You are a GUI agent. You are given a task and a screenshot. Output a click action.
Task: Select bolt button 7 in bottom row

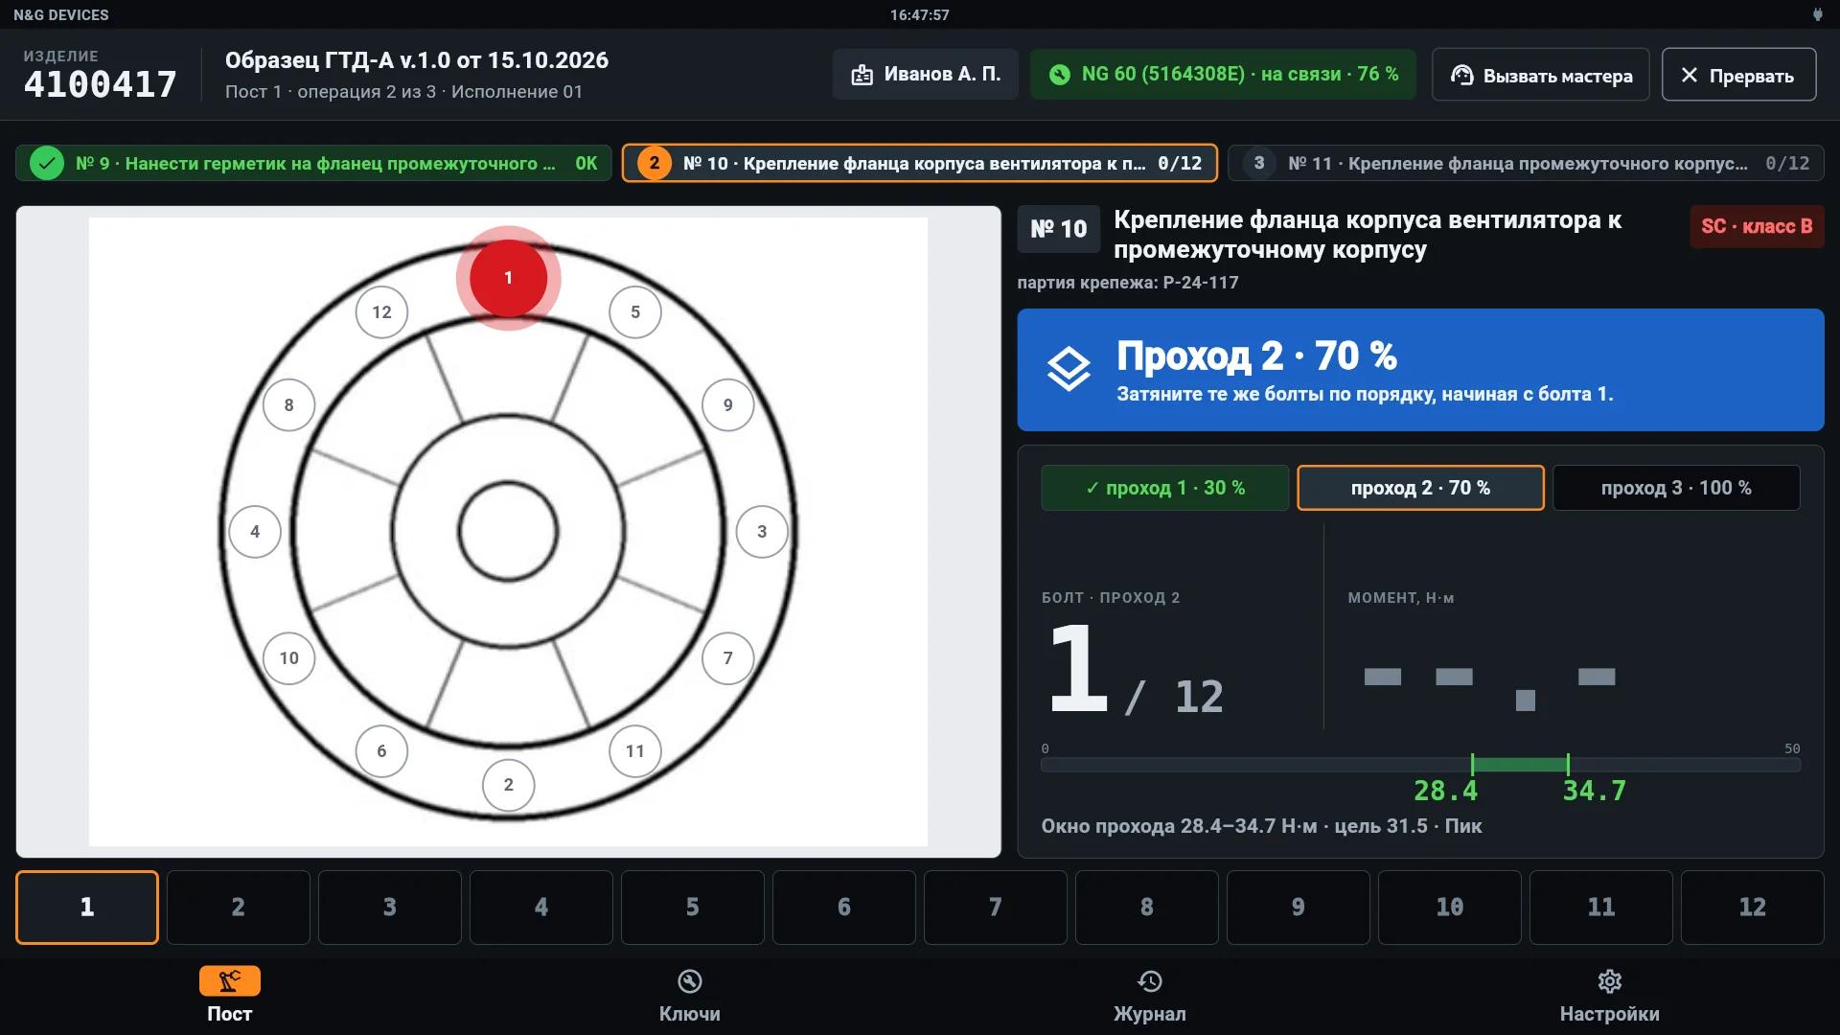coord(996,908)
